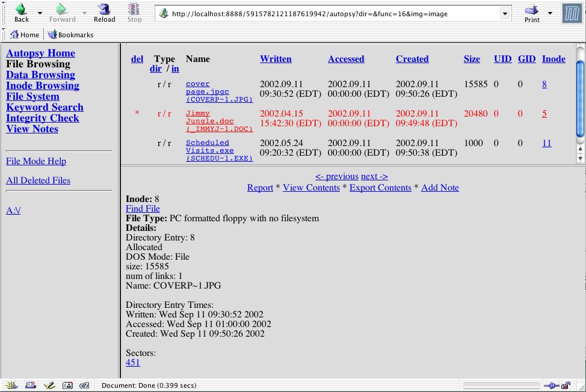Toggle online/offline connection icon
The image size is (586, 392).
coord(551,385)
